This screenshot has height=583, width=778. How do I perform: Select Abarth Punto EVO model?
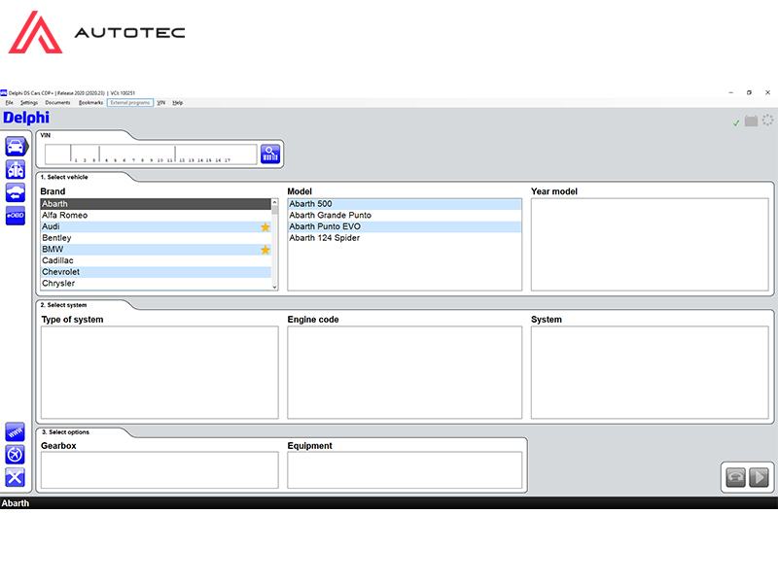point(405,226)
